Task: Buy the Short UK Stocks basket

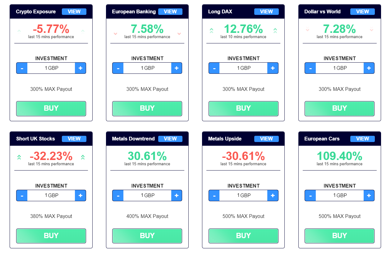Action: (x=51, y=236)
